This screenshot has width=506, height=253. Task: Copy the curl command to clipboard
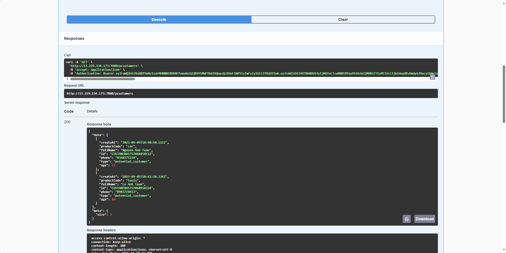(x=432, y=77)
